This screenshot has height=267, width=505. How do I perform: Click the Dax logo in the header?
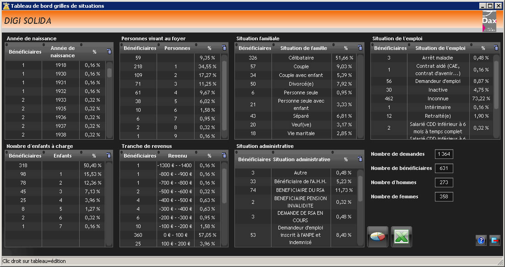pyautogui.click(x=489, y=21)
